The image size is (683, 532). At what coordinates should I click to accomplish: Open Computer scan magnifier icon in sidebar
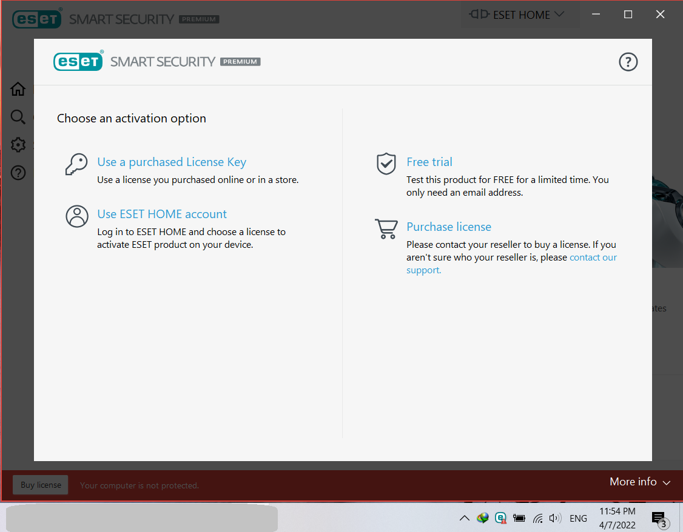[18, 116]
